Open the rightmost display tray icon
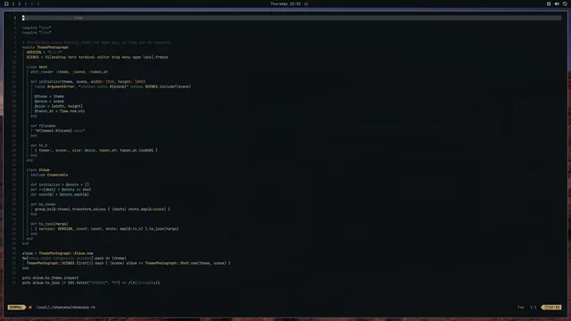This screenshot has height=321, width=571. (x=565, y=4)
